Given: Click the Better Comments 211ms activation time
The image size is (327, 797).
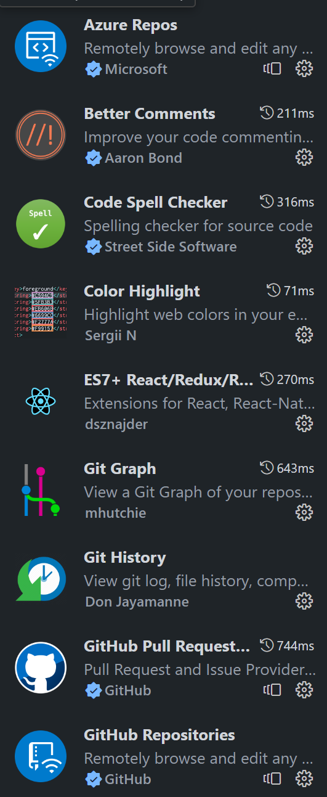Looking at the screenshot, I should click(x=287, y=113).
